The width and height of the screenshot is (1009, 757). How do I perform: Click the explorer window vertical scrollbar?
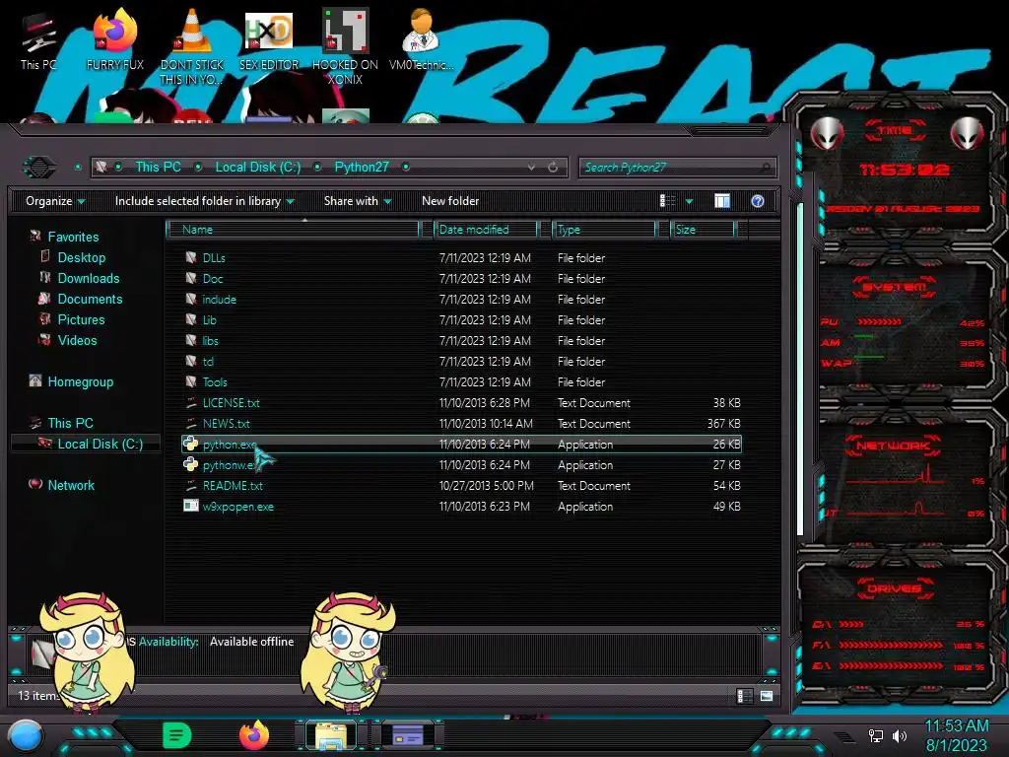800,370
